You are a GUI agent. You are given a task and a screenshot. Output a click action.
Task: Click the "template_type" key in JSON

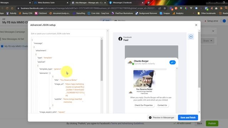46,69
